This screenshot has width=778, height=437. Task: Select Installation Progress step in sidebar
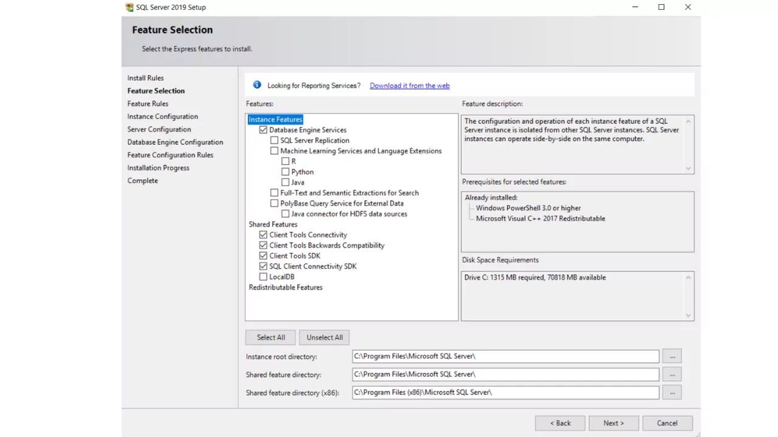(159, 168)
